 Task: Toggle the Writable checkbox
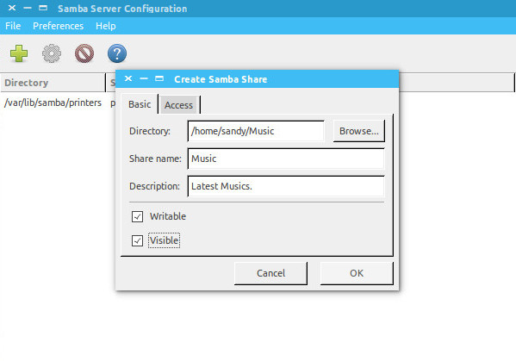[x=137, y=216]
